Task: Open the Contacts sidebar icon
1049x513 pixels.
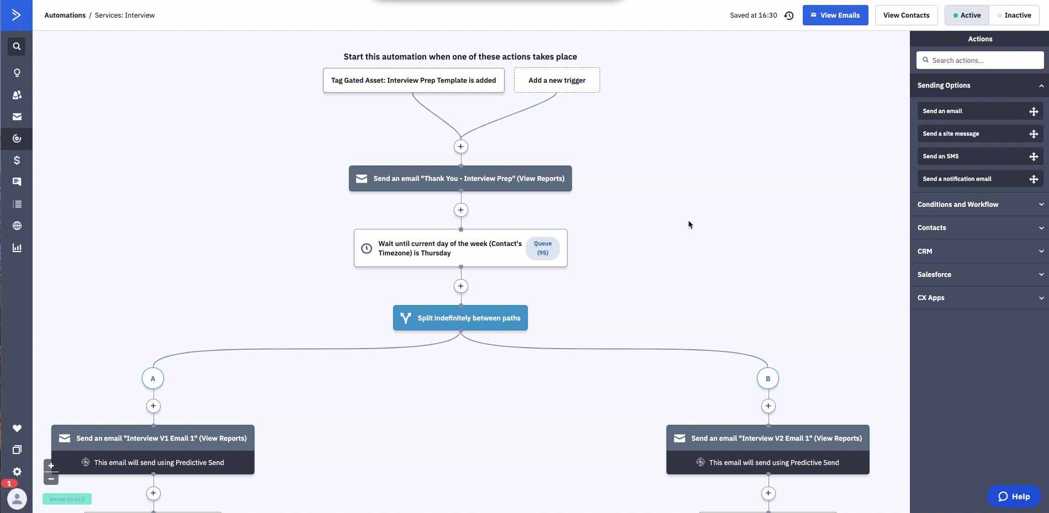Action: [17, 95]
